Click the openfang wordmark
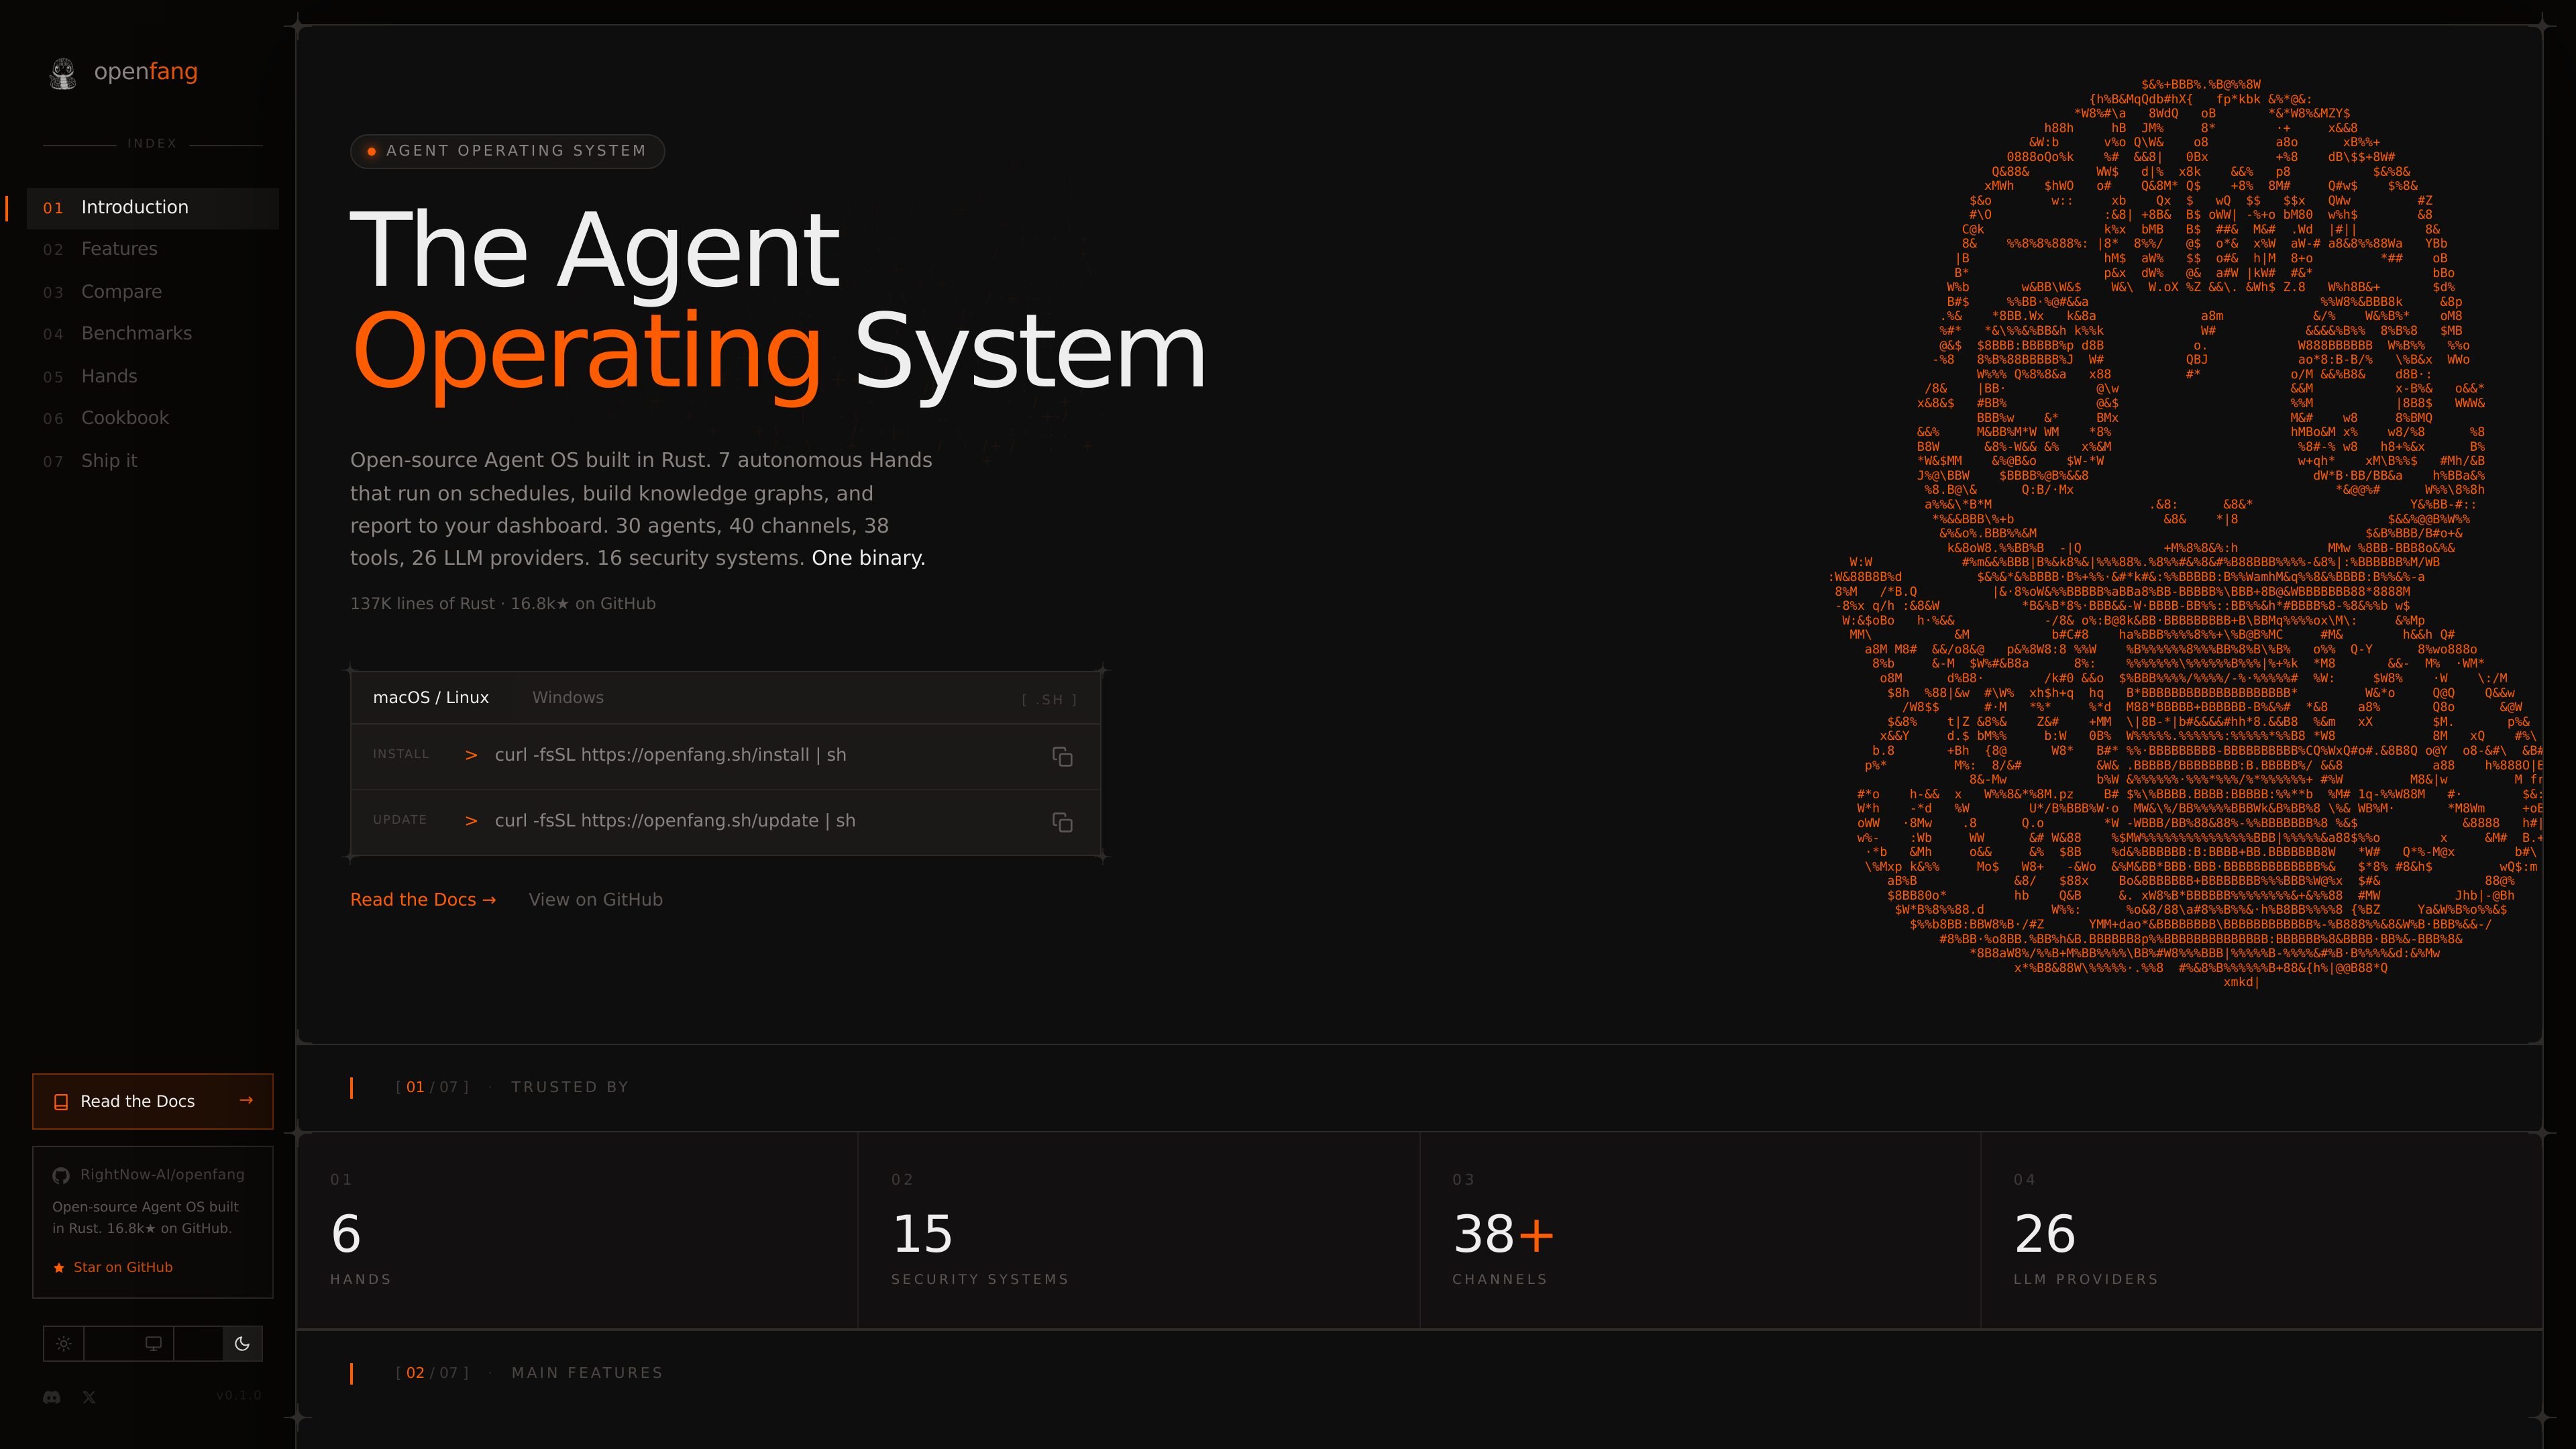Viewport: 2576px width, 1449px height. coord(146,72)
